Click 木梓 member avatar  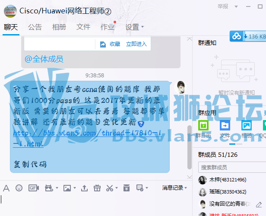203,180
